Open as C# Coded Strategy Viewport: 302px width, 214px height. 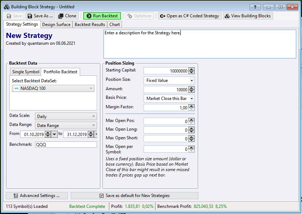point(189,16)
